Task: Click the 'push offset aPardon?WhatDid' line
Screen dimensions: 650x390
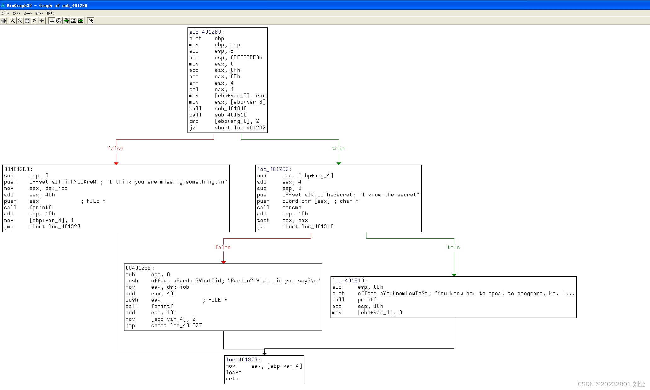Action: click(x=223, y=281)
